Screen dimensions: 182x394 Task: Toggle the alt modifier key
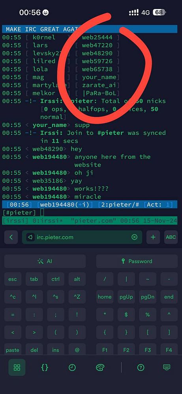click(x=77, y=279)
